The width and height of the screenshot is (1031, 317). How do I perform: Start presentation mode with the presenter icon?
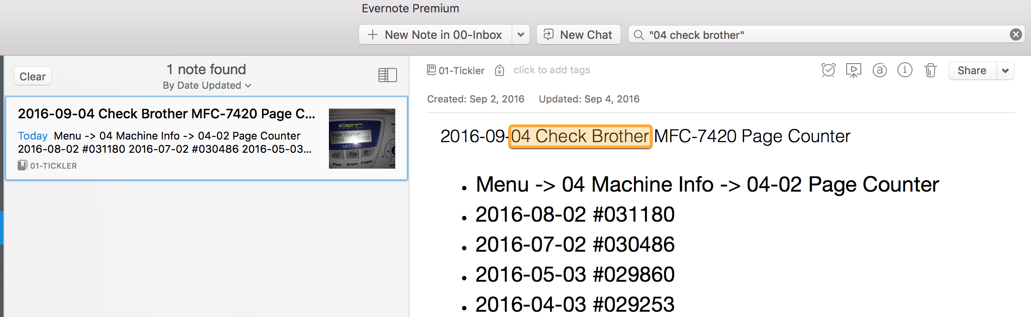pyautogui.click(x=854, y=71)
